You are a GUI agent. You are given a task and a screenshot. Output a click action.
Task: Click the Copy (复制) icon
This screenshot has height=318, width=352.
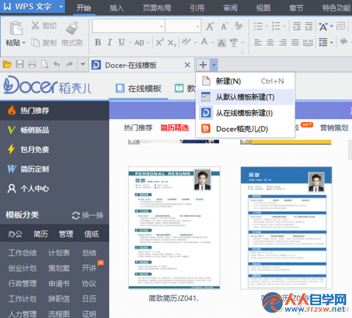(x=35, y=42)
